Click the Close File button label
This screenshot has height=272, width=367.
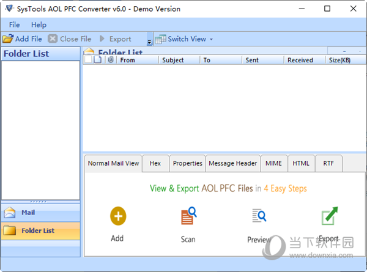tap(76, 39)
